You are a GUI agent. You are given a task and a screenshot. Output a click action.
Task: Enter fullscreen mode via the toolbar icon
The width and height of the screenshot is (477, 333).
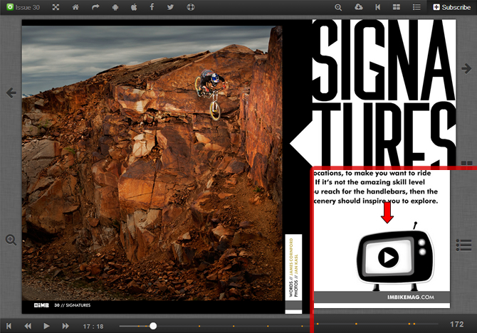click(x=56, y=7)
